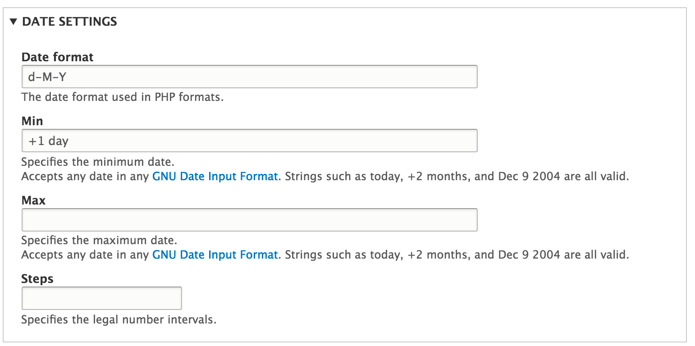Focus the Steps input box
The image size is (695, 346).
(x=101, y=298)
